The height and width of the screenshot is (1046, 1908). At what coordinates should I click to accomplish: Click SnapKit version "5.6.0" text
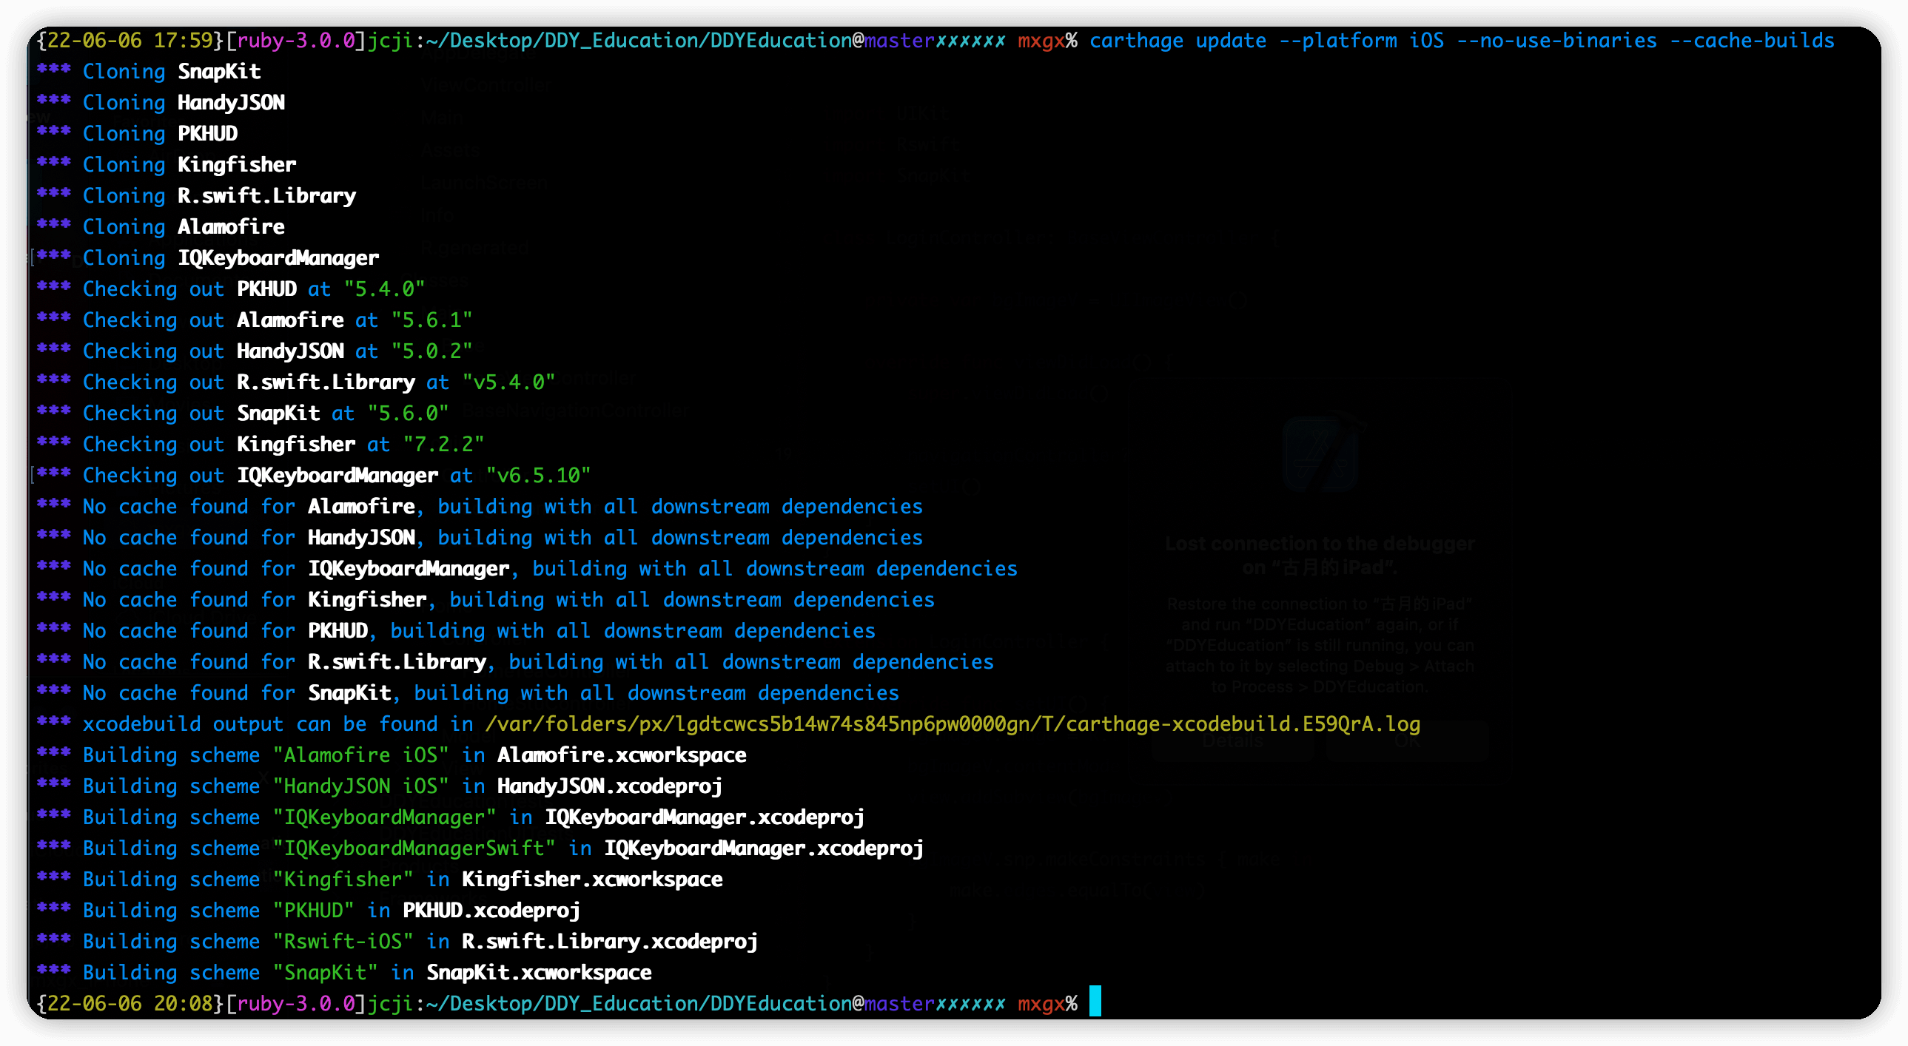(408, 414)
